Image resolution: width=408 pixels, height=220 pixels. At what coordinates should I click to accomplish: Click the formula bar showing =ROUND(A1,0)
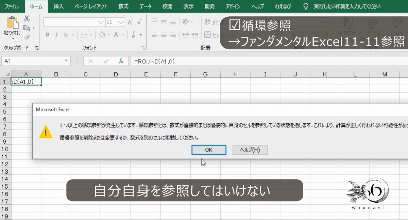269,61
